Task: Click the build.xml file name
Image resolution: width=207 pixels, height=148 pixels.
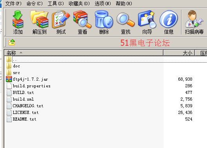Action: click(x=24, y=99)
